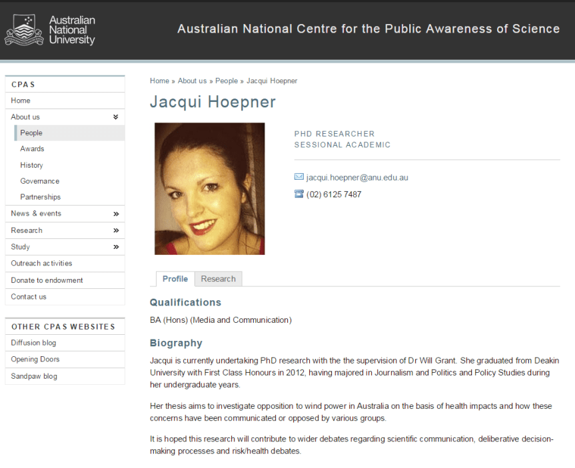
Task: Click the Sandpaw blog sidebar entry
Action: tap(34, 375)
